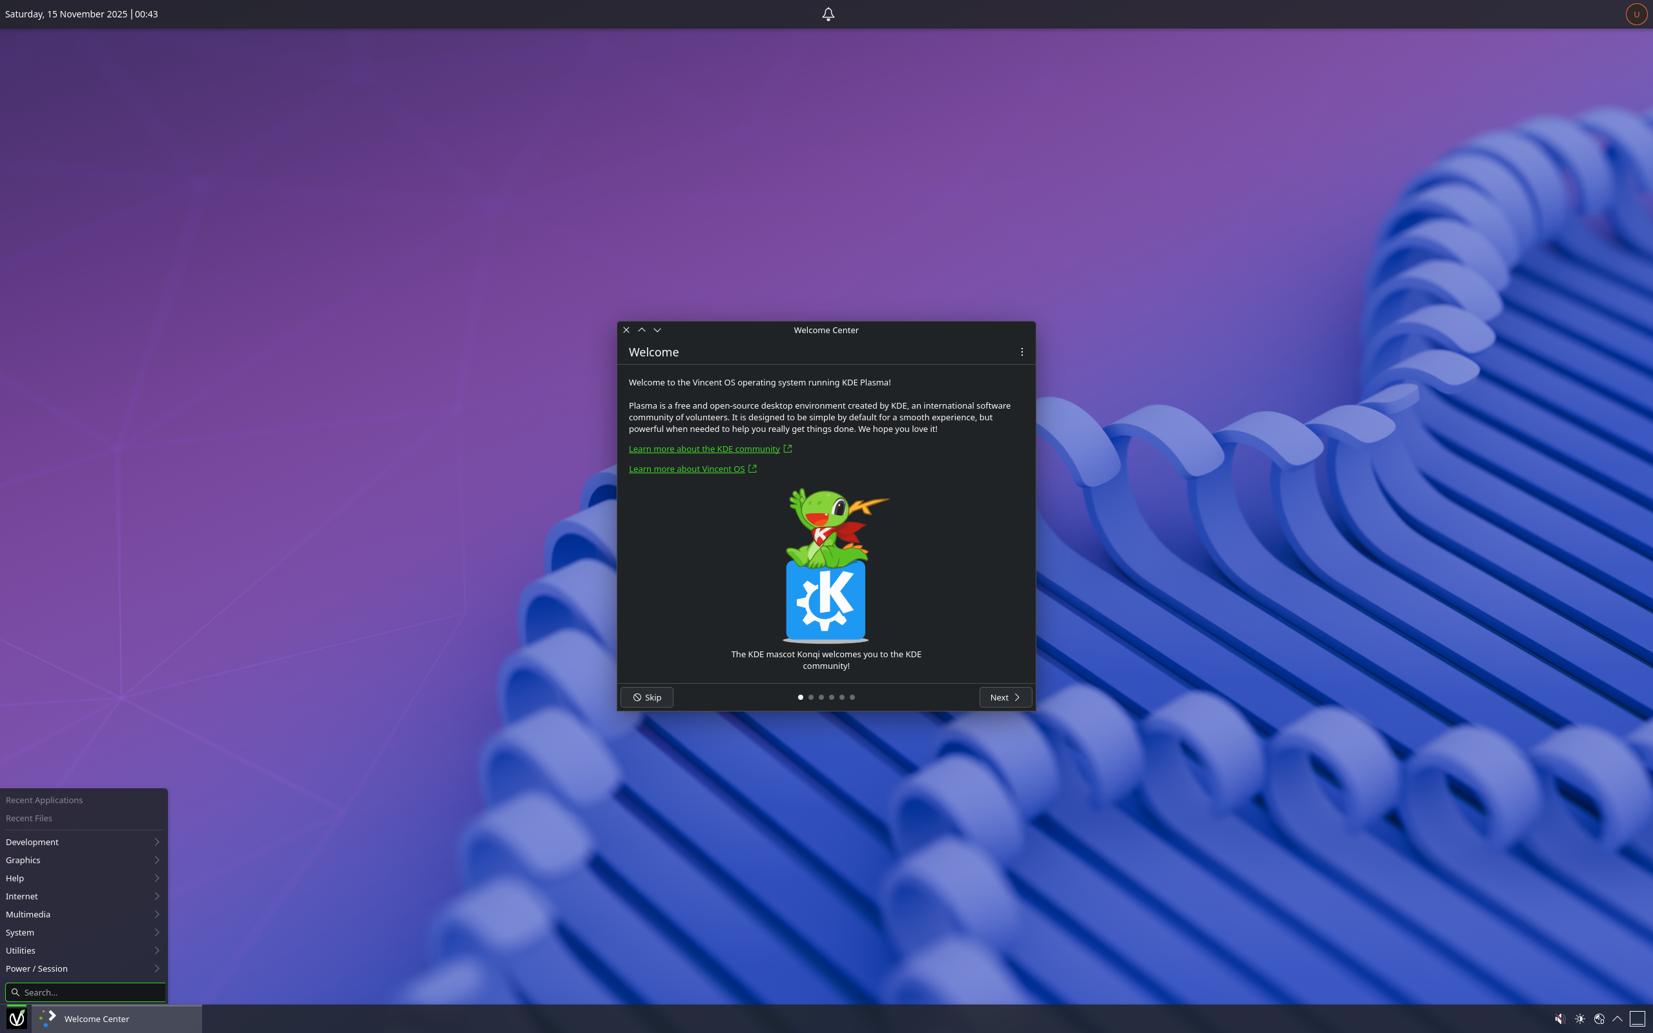Open the Utilities submenu
Viewport: 1653px width, 1033px height.
click(83, 950)
